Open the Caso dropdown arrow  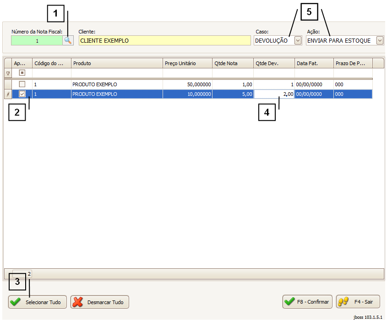(x=298, y=40)
